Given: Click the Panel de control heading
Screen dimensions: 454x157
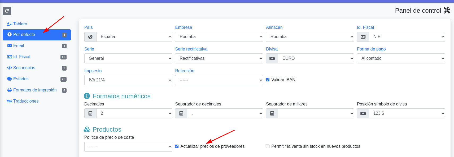Looking at the screenshot, I should [x=418, y=10].
